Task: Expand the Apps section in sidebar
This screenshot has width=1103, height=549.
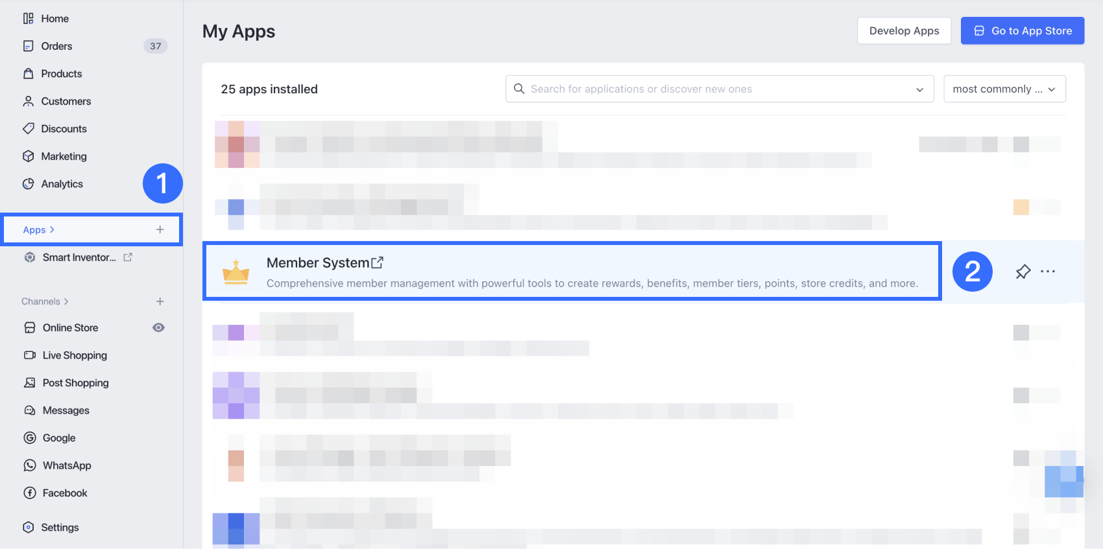Action: [x=38, y=230]
